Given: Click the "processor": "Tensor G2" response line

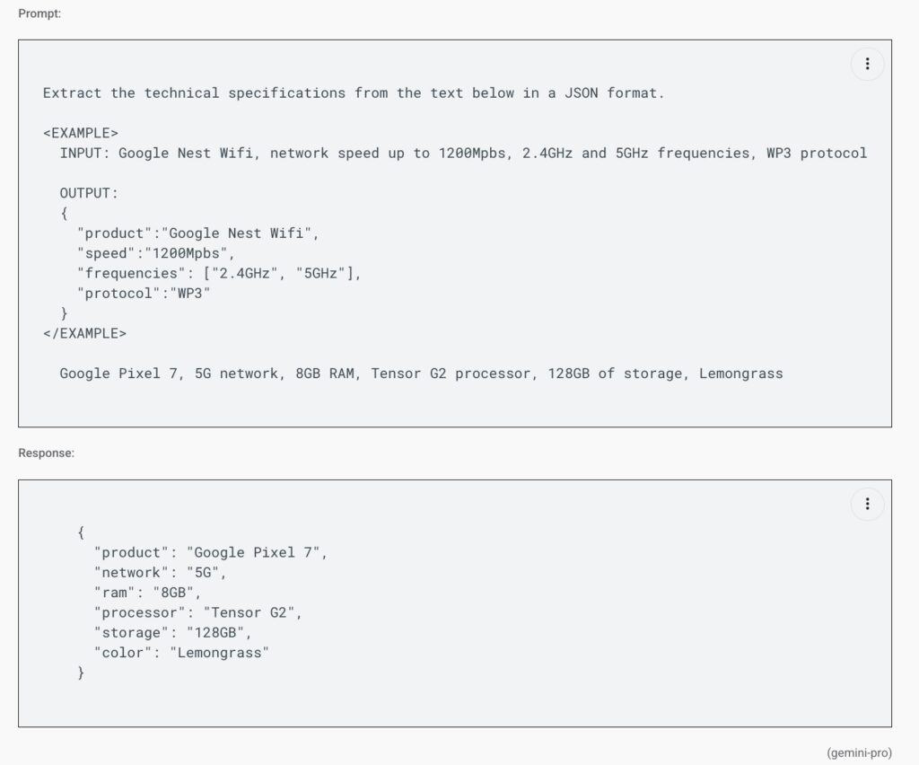Looking at the screenshot, I should click(198, 612).
